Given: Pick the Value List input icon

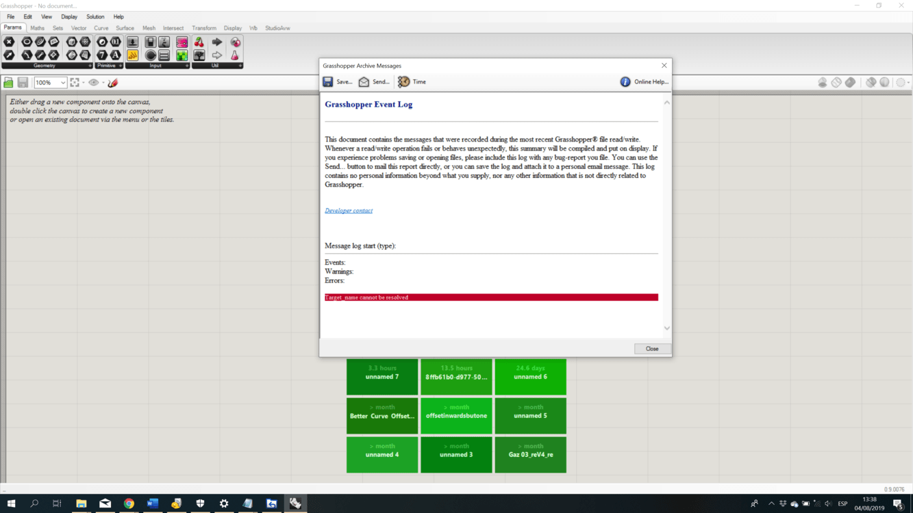Looking at the screenshot, I should coord(164,55).
